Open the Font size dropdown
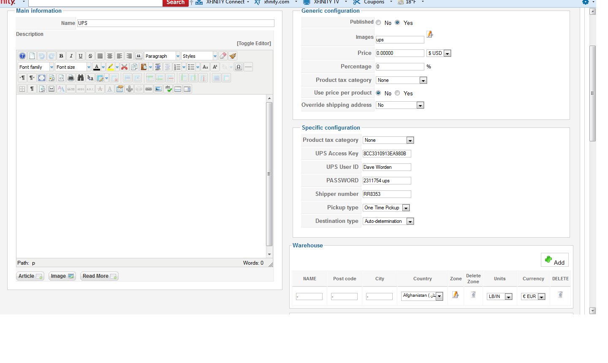Image resolution: width=608 pixels, height=363 pixels. pyautogui.click(x=73, y=67)
